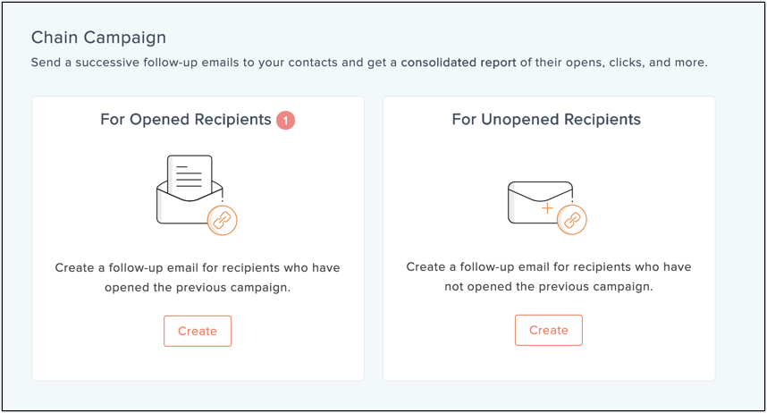
Task: Click Create button under For Opened Recipients
Action: 198,332
